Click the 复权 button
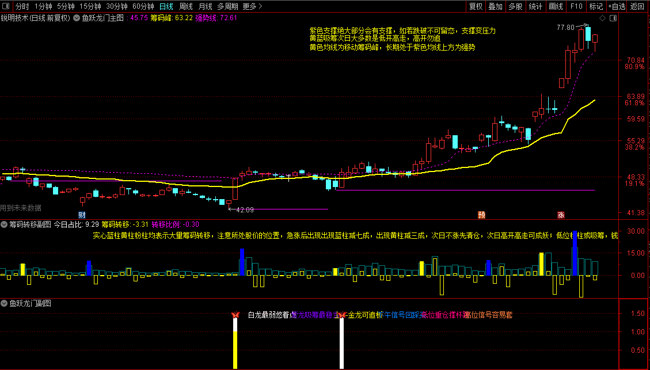The image size is (650, 370). (476, 6)
